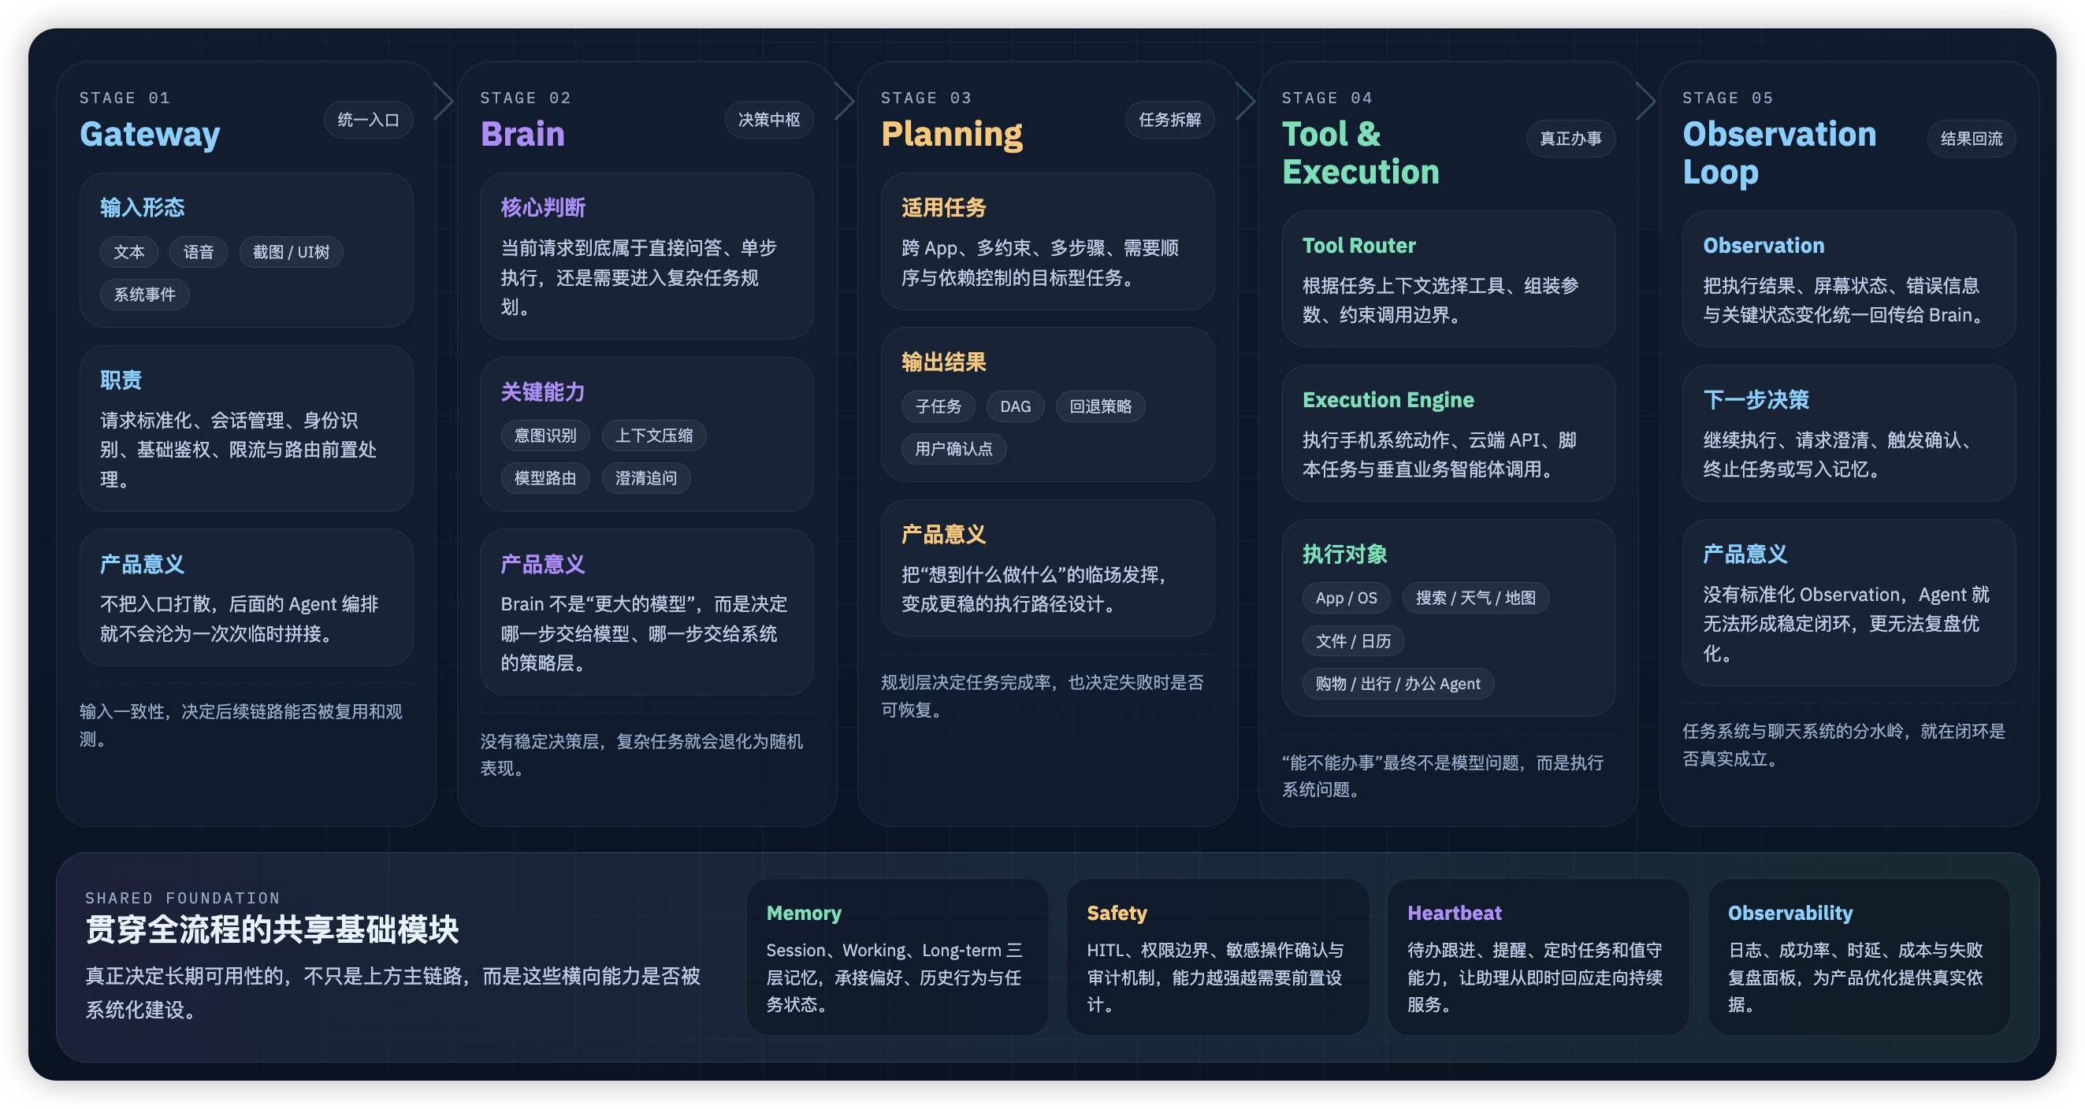Click chevron arrow between Planning and Tool & Execution

[1247, 101]
